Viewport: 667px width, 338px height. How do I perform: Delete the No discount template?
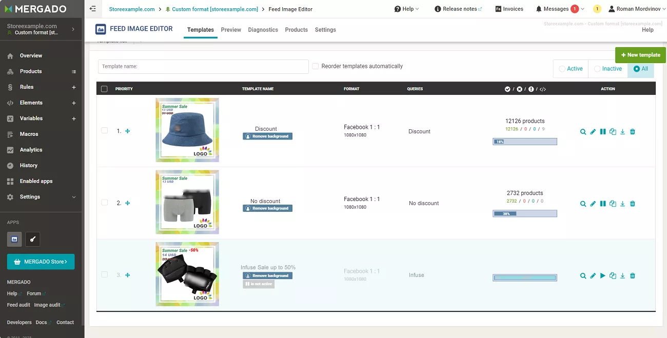tap(632, 204)
